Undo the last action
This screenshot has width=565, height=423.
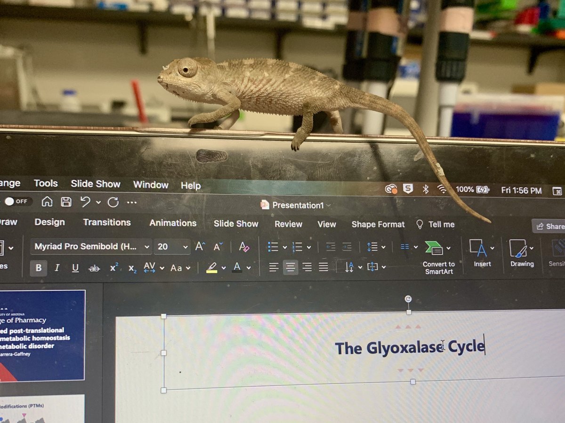[85, 202]
